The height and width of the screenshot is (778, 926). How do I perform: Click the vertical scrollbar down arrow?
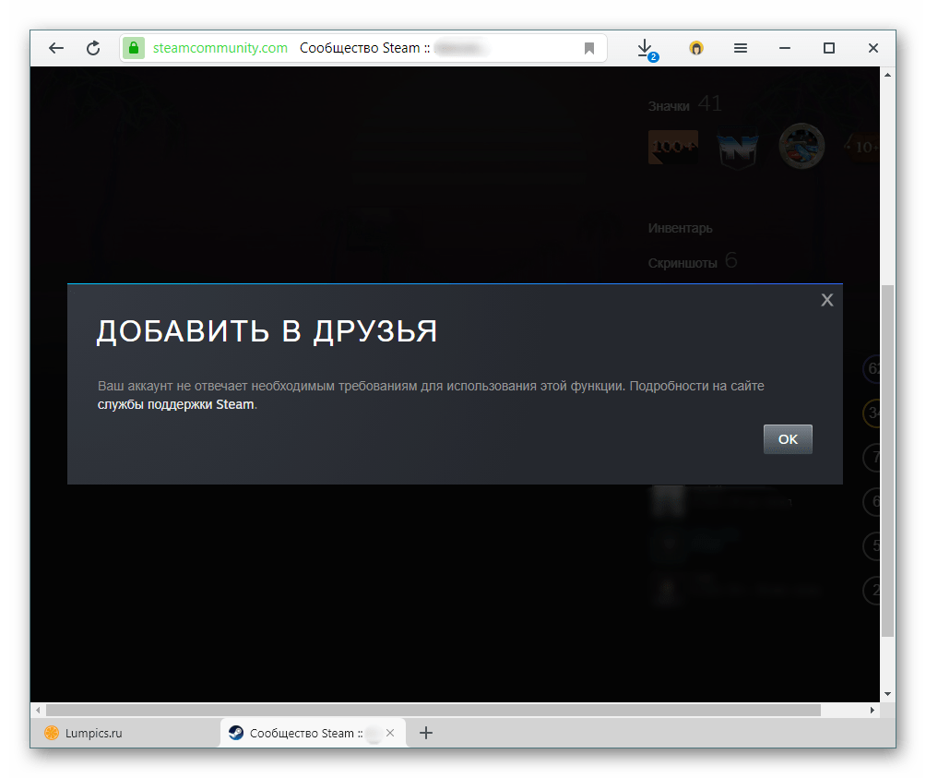pyautogui.click(x=887, y=694)
